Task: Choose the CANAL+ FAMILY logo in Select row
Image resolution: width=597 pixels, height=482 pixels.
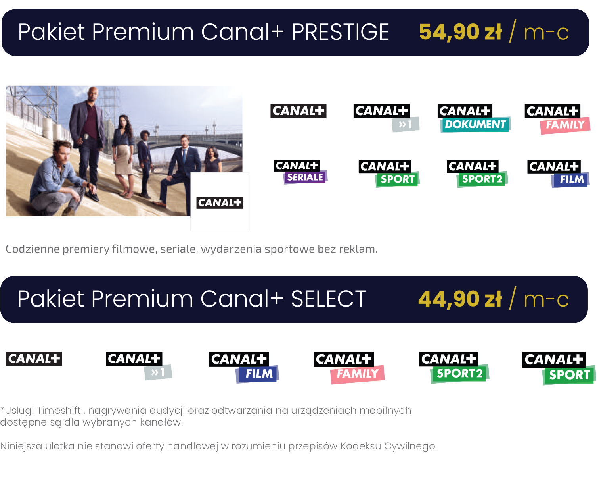Action: click(349, 368)
